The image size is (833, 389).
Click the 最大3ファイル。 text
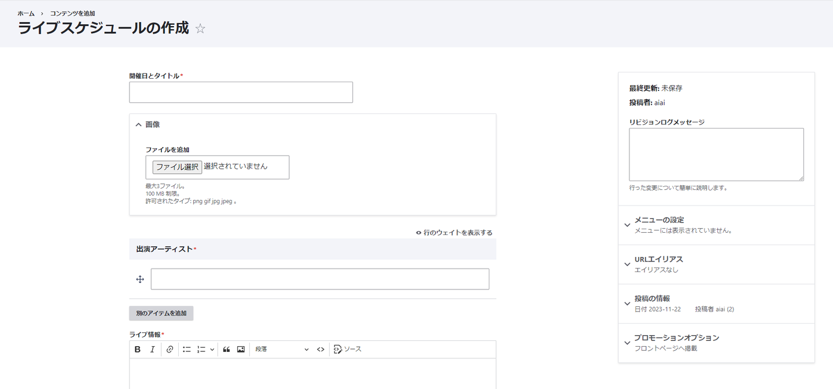click(x=165, y=186)
